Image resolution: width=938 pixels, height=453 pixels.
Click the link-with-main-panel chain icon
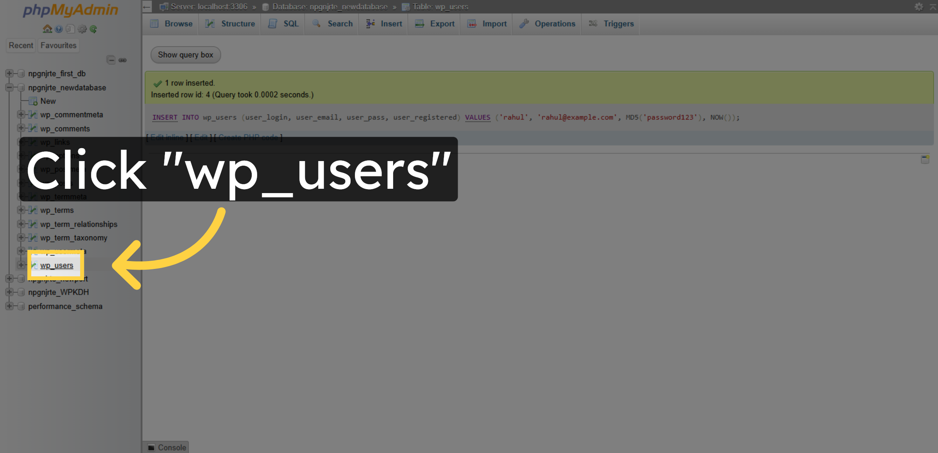click(x=123, y=60)
